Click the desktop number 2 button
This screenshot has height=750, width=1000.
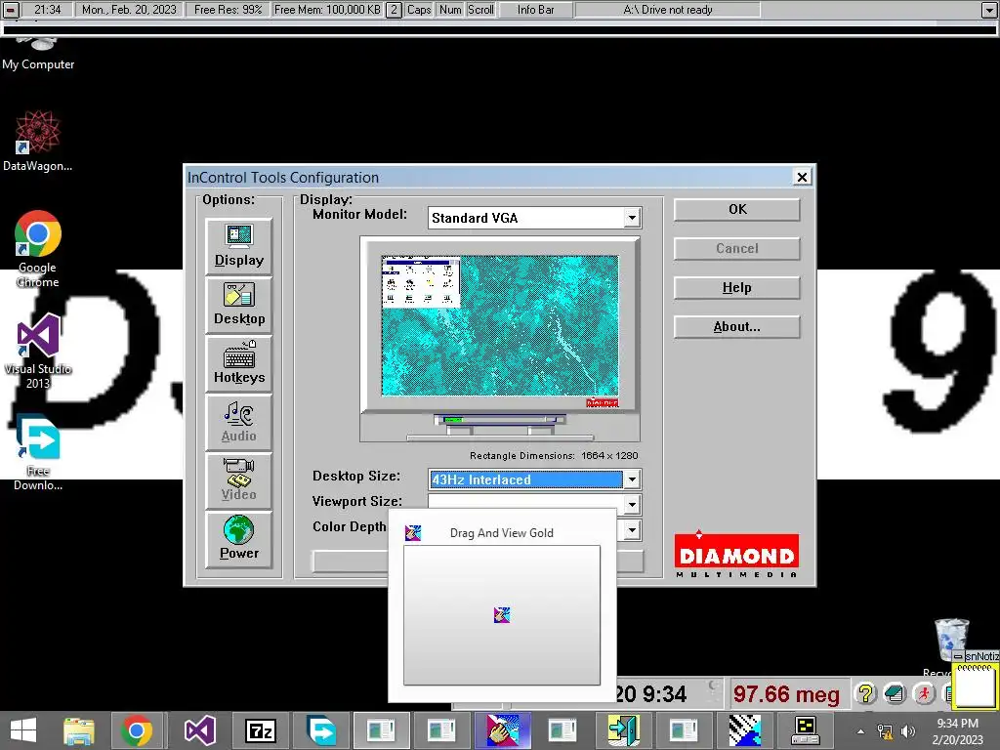click(395, 10)
